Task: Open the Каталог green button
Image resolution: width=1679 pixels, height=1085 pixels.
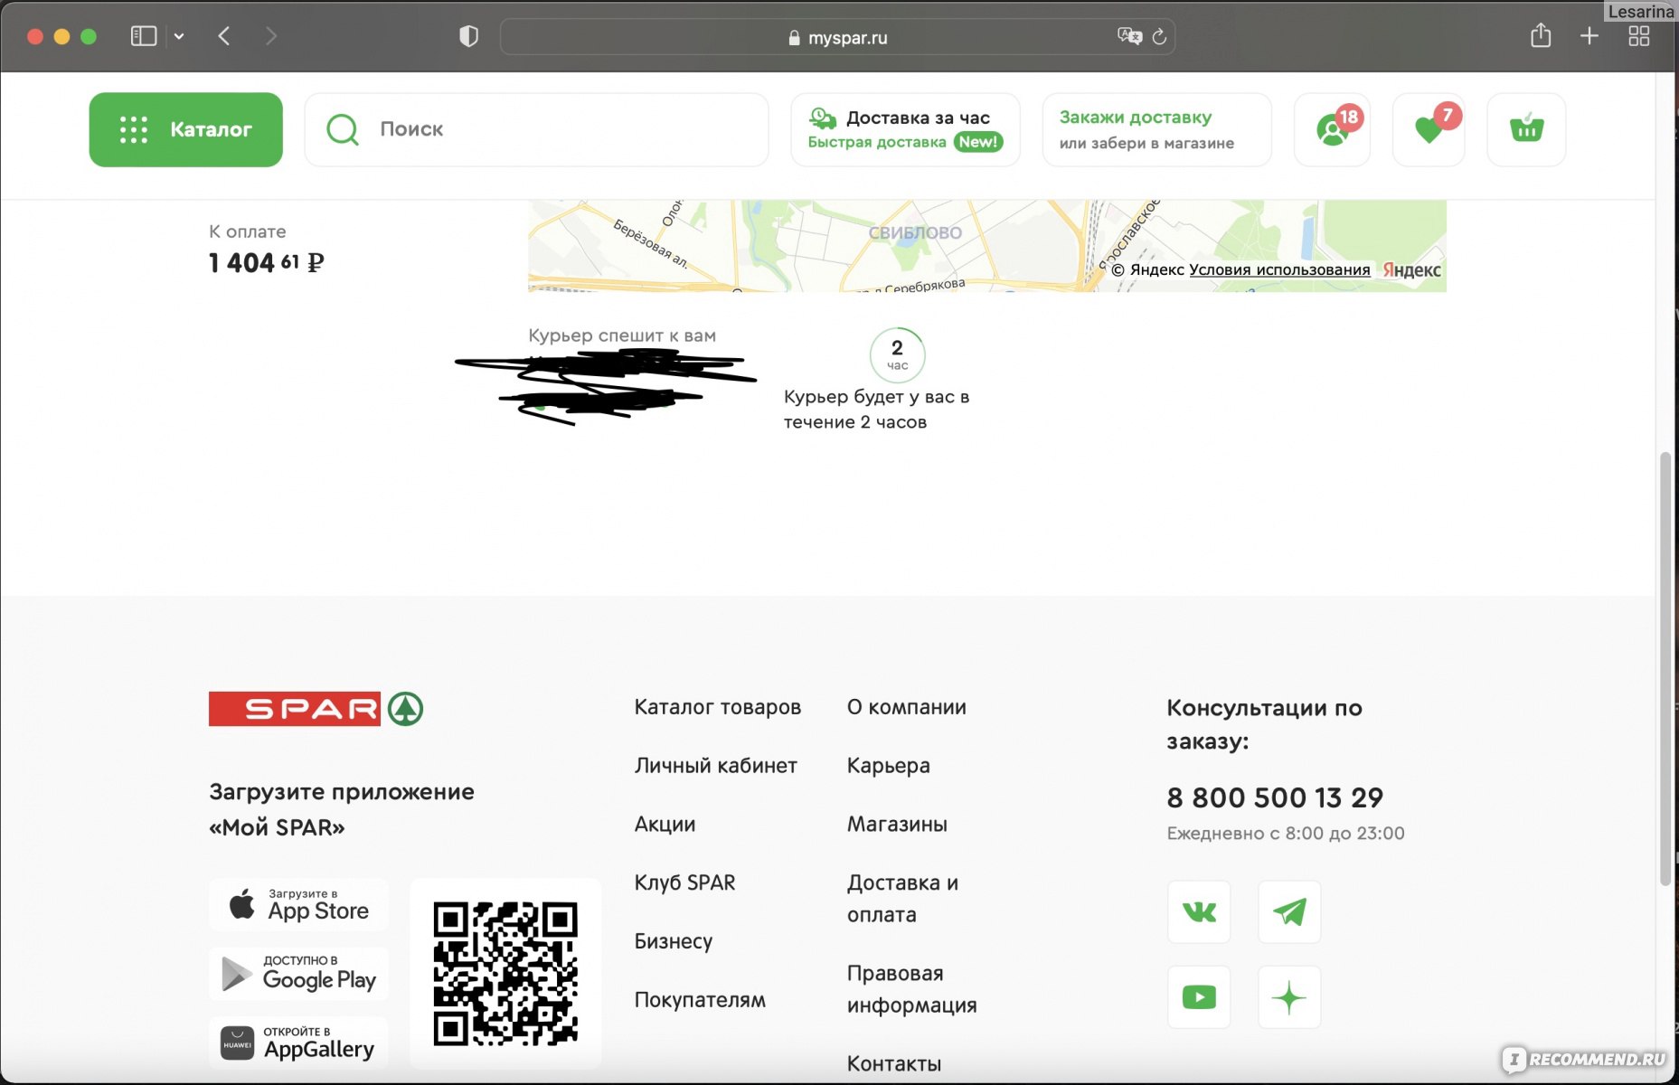Action: 185,129
